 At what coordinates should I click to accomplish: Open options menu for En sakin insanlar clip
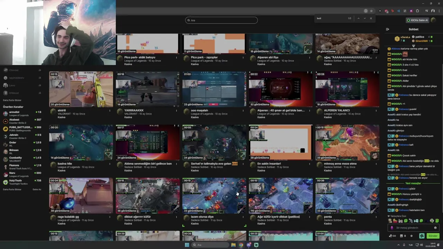(x=309, y=164)
